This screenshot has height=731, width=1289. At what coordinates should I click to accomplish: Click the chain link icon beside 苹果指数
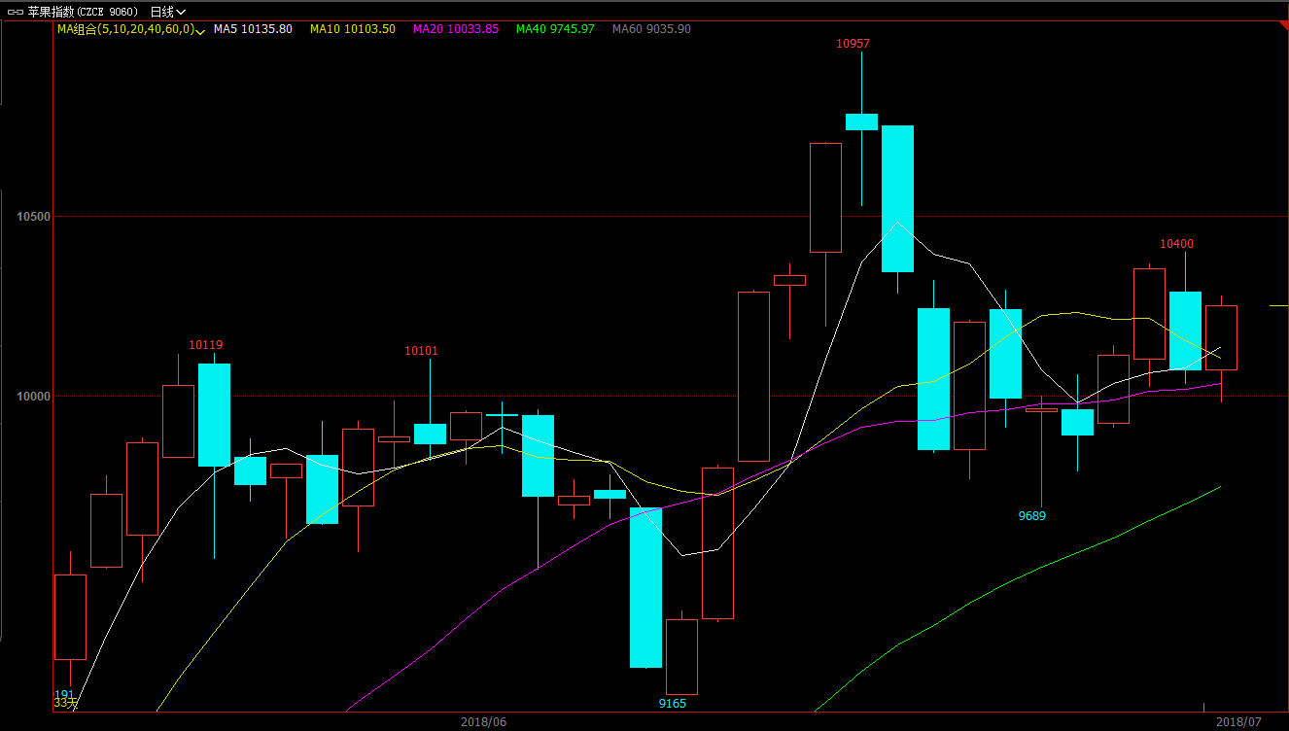click(15, 12)
